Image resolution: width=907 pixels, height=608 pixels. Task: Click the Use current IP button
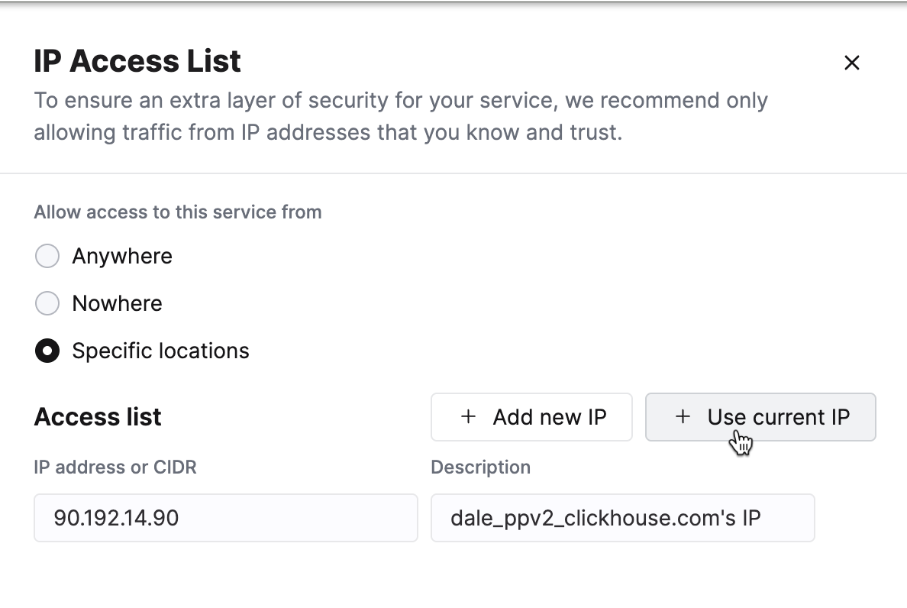point(760,417)
